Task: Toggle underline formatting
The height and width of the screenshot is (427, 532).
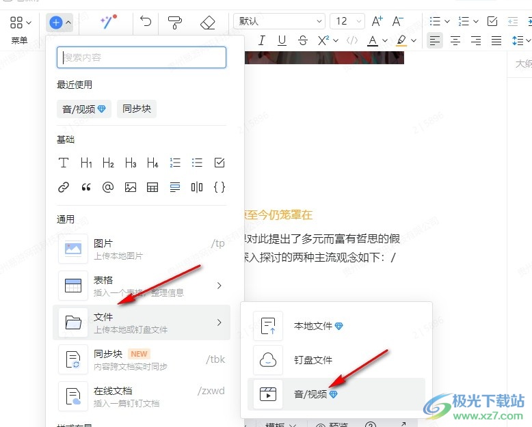Action: coord(282,40)
